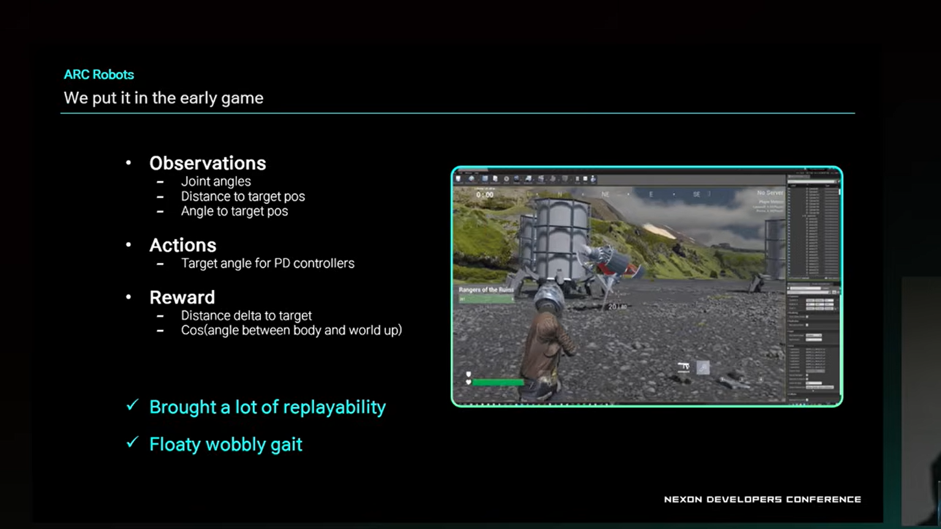The width and height of the screenshot is (941, 529).
Task: Click the Pause simulation toolbar icon
Action: [x=577, y=179]
